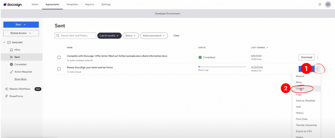
Task: Click the Clear filters link
Action: [x=176, y=36]
